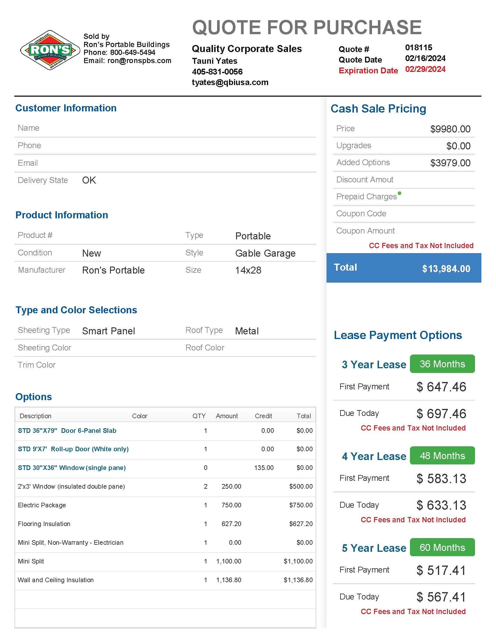
Task: Click the Coupon Code field
Action: coord(404,214)
